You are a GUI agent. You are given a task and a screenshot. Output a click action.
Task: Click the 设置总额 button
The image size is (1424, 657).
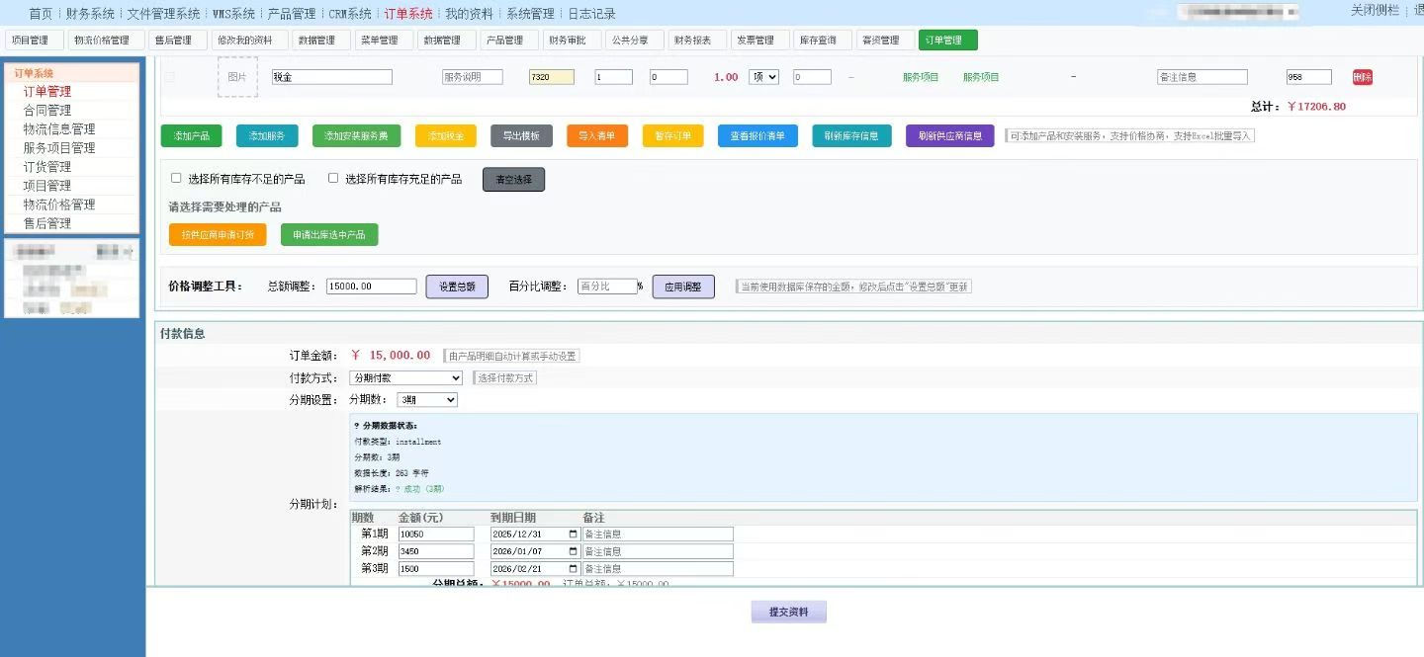(457, 287)
